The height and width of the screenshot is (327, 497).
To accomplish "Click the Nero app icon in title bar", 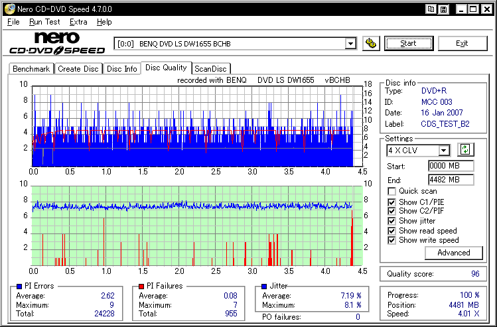I will pyautogui.click(x=8, y=9).
